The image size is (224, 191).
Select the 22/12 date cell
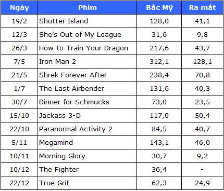(x=19, y=183)
